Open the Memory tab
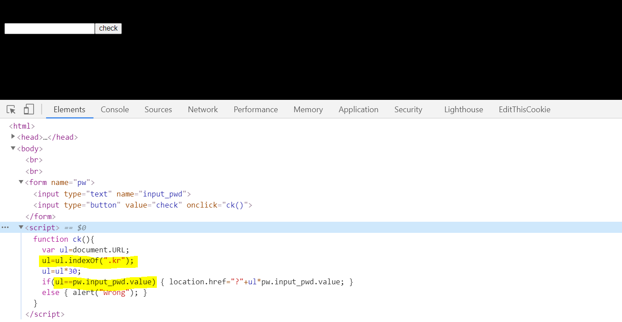 [x=308, y=110]
